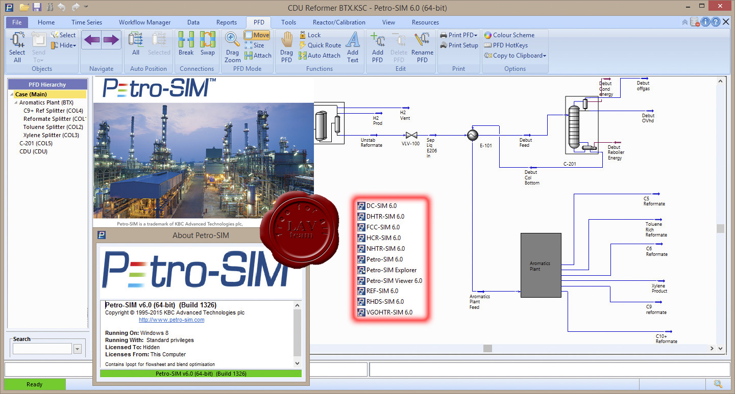
Task: Select Toluene Splitter (COL2) in hierarchy
Action: [53, 127]
